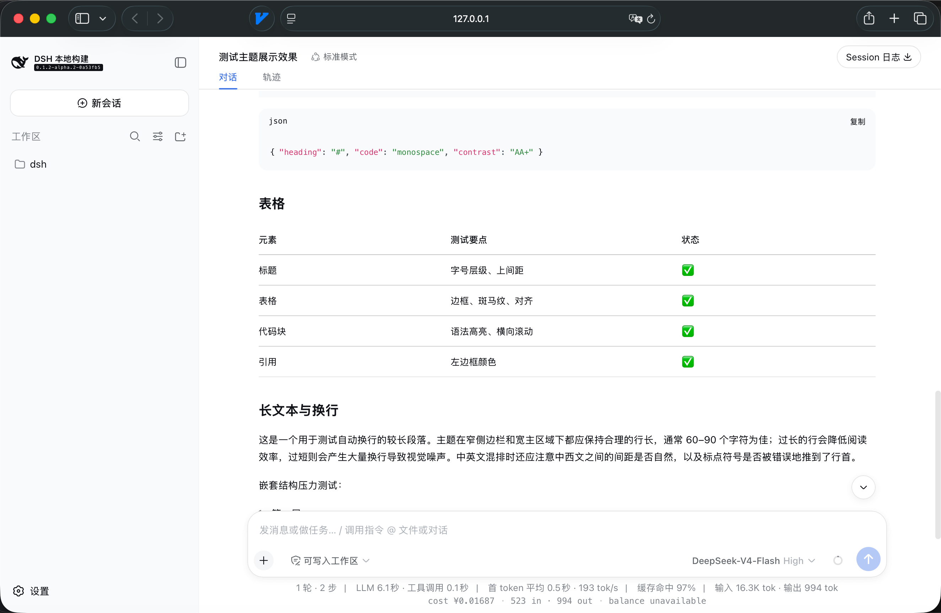Click the cost ¥0.01687 status text
The image size is (941, 613).
(461, 601)
